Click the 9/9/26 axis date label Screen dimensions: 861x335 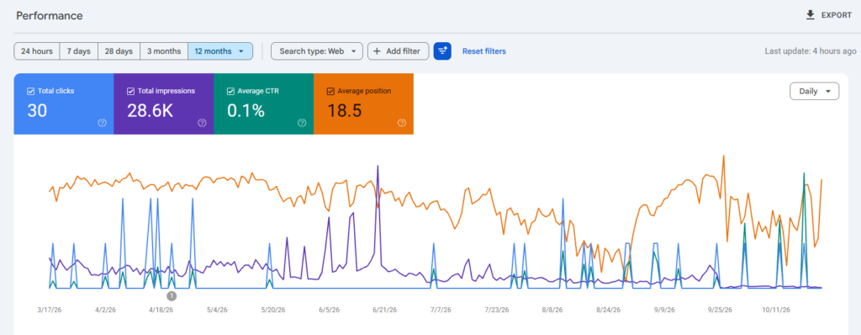click(x=664, y=311)
